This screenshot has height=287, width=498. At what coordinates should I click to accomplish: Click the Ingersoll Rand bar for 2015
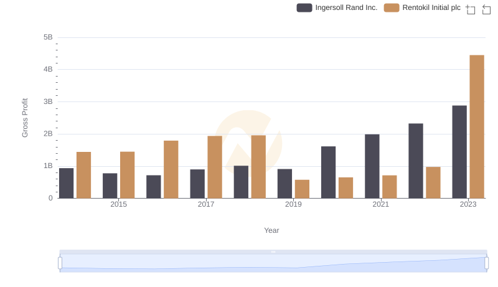tap(110, 186)
